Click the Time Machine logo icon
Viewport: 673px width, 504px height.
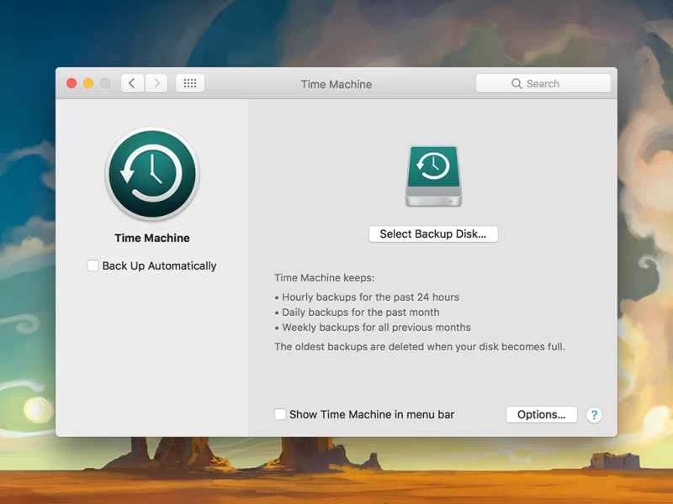(x=151, y=173)
